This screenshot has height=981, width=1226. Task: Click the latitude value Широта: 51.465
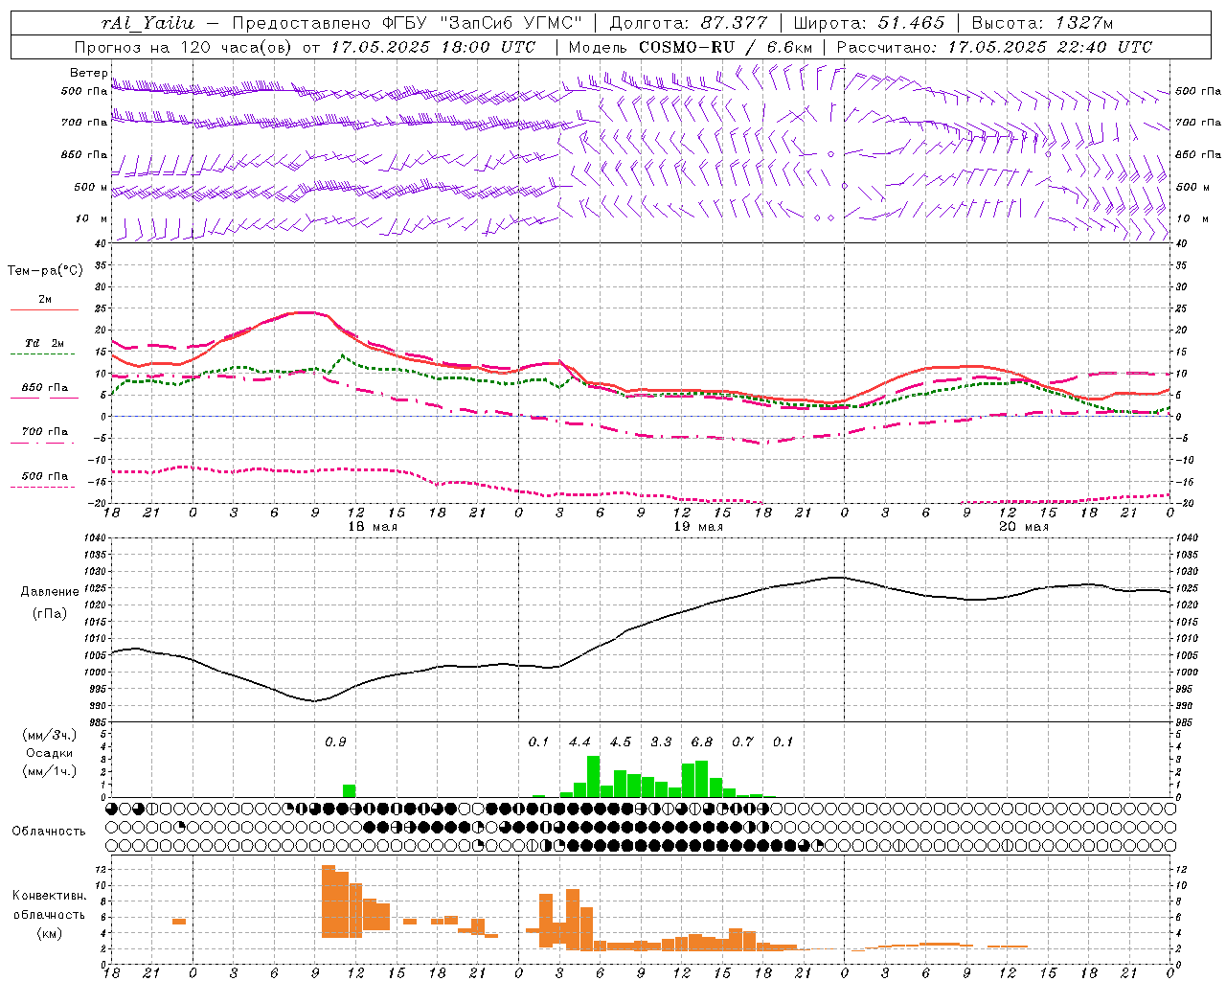(x=869, y=23)
